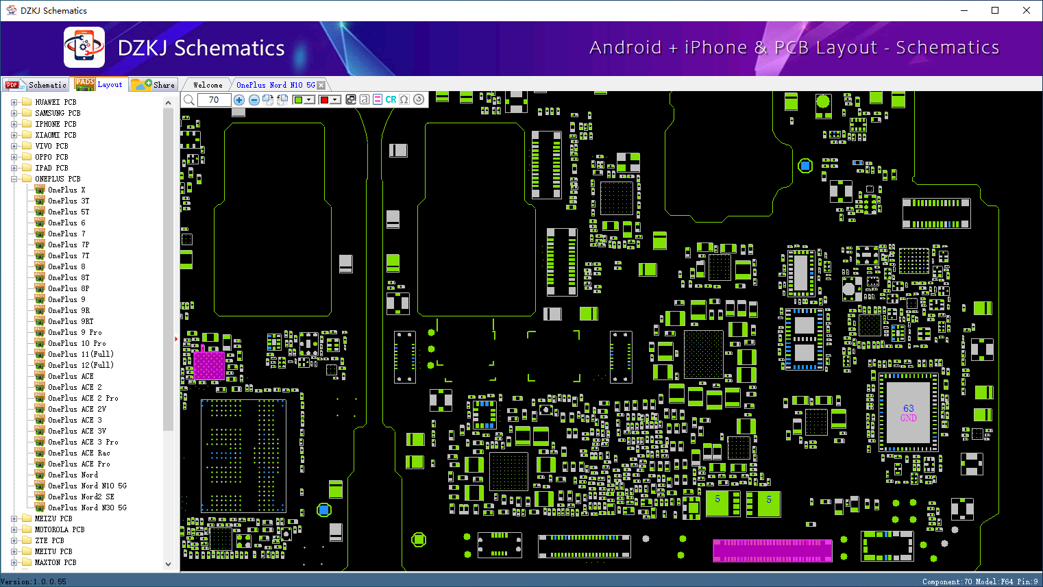The image size is (1043, 587).
Task: Click the cyan CR toolbar icon
Action: pyautogui.click(x=391, y=100)
